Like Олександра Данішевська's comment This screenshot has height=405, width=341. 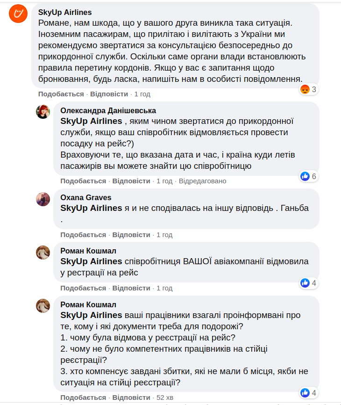[83, 181]
